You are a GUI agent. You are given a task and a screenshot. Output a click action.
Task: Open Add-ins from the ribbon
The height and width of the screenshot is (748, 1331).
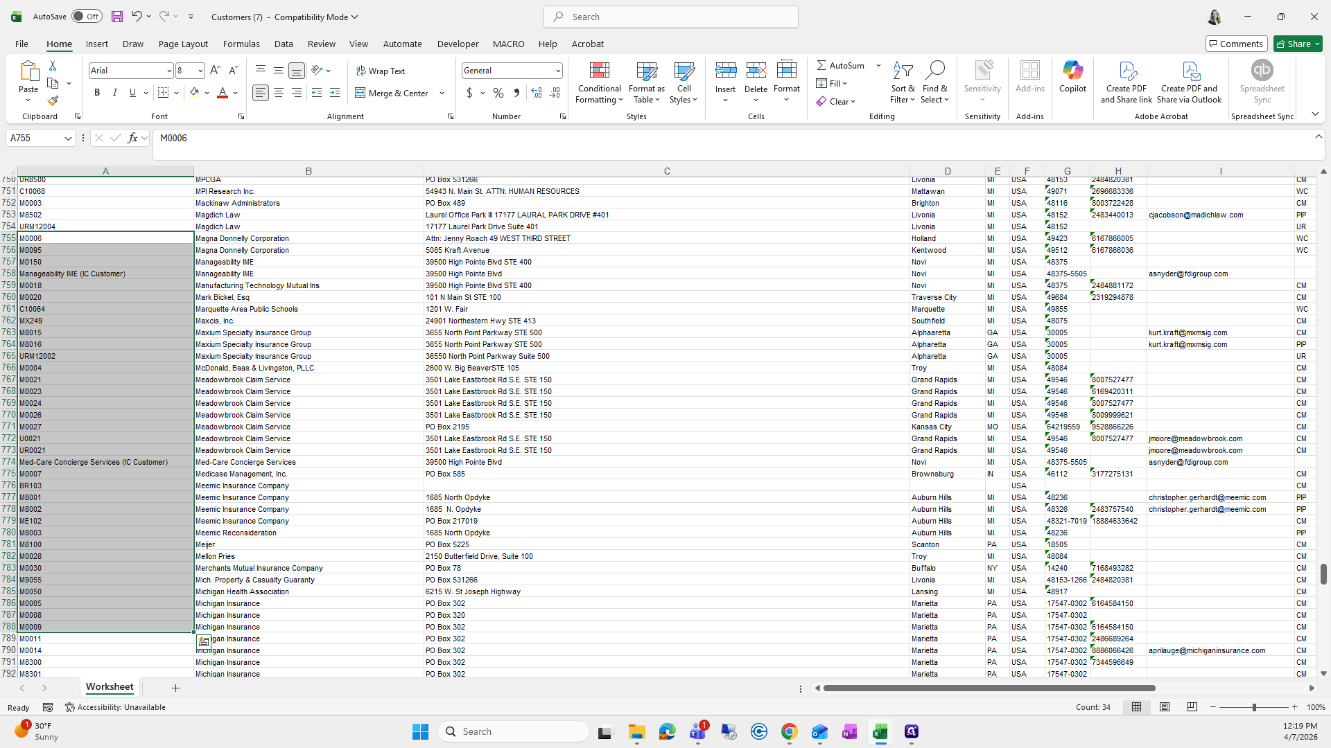click(1029, 77)
